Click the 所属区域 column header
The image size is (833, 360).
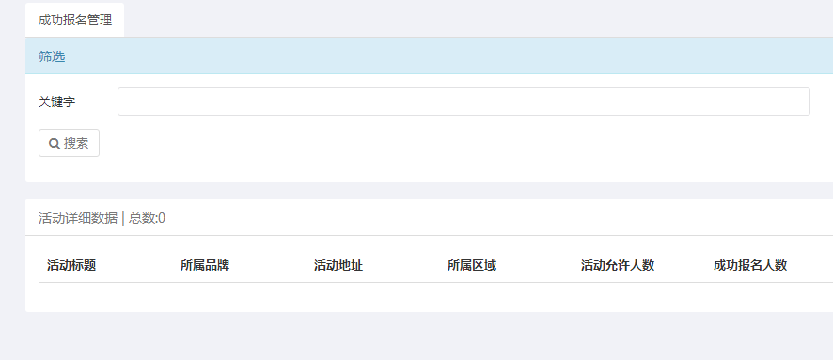472,265
